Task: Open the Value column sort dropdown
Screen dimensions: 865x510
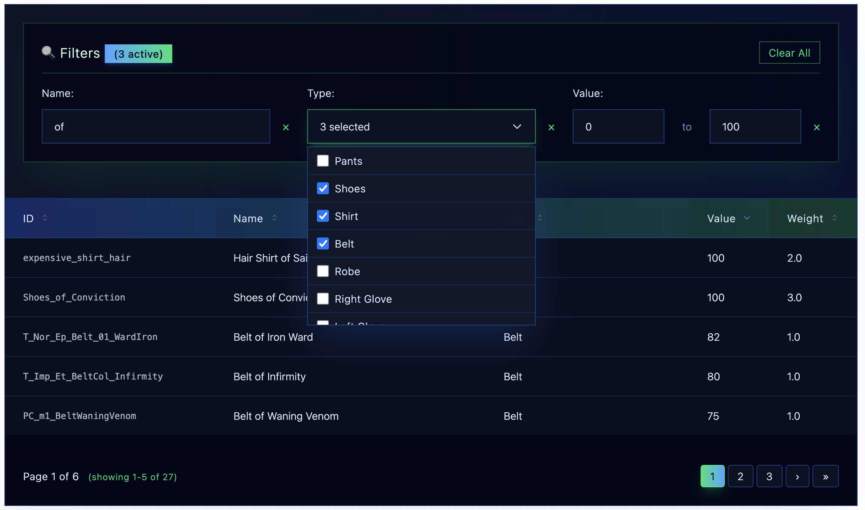Action: [x=747, y=218]
